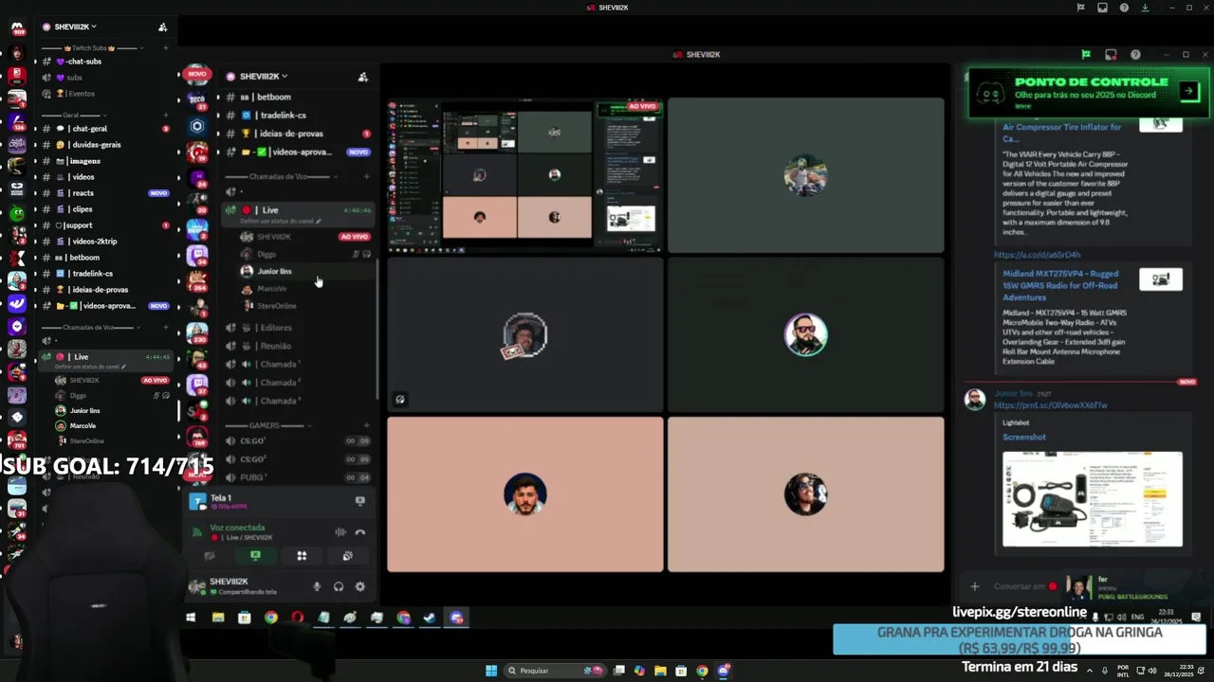Mute microphone in user panel
Viewport: 1214px width, 682px height.
[x=317, y=587]
